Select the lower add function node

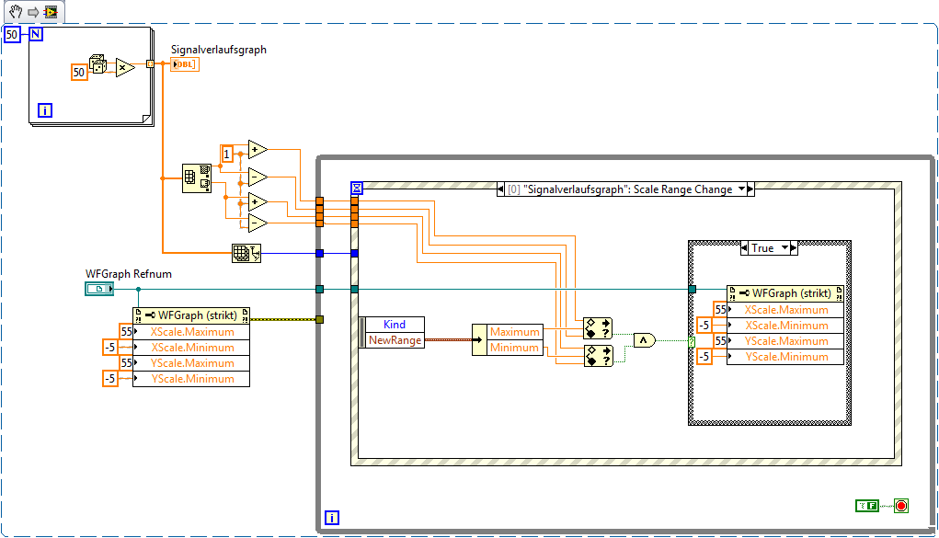[x=258, y=202]
